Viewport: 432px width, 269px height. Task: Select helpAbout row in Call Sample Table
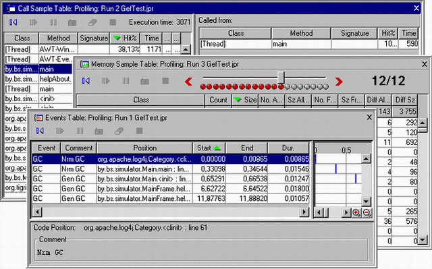[x=38, y=79]
